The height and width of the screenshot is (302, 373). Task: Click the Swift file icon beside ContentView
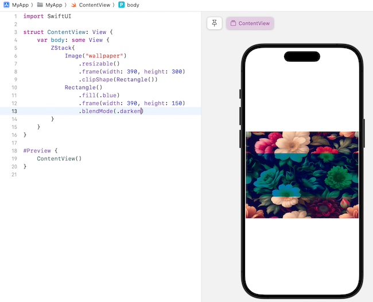[73, 5]
